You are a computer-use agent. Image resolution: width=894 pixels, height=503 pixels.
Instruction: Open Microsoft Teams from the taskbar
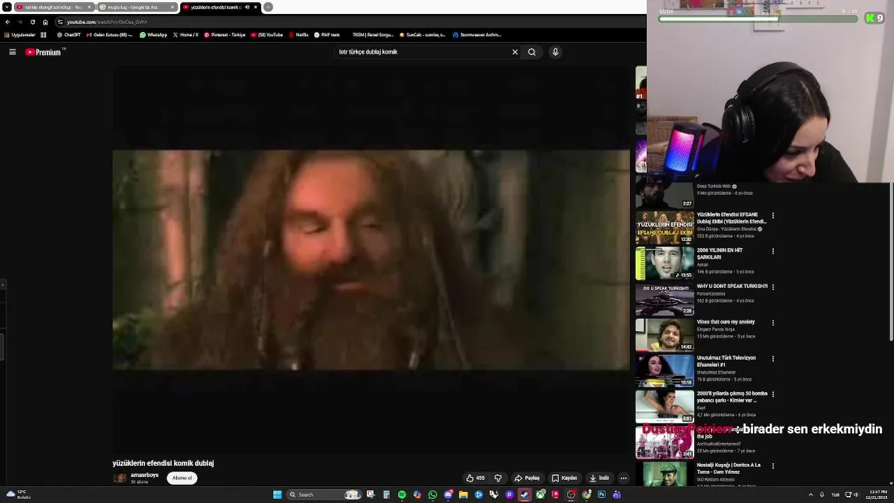click(x=617, y=495)
